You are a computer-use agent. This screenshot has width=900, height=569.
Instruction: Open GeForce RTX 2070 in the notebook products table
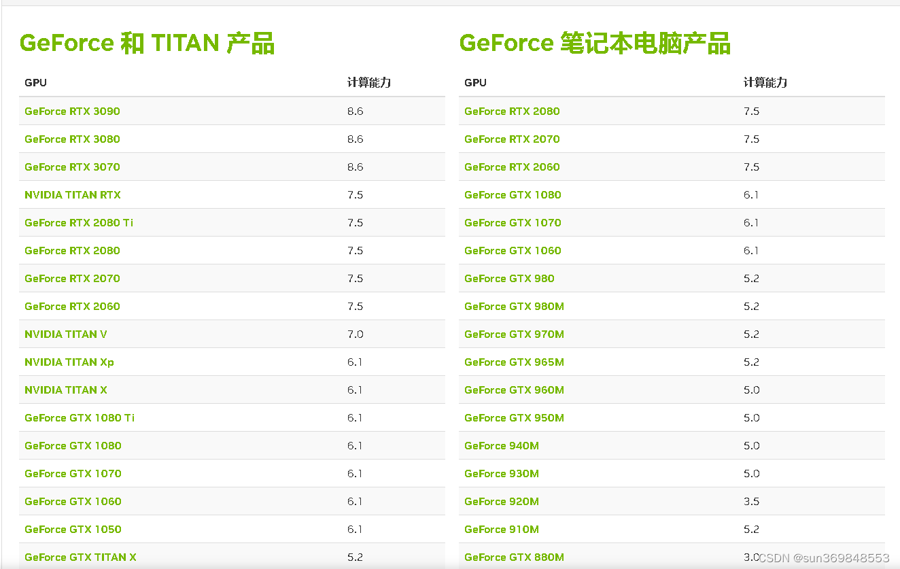tap(512, 139)
